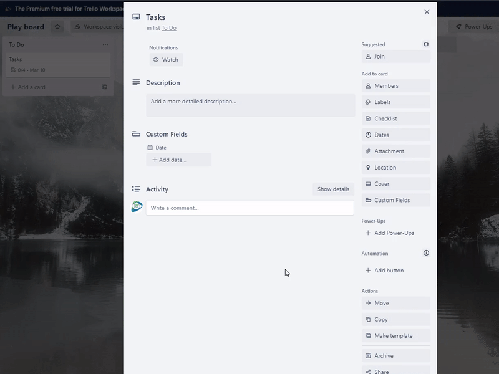Click the Watch notifications button
This screenshot has height=374, width=499.
166,60
